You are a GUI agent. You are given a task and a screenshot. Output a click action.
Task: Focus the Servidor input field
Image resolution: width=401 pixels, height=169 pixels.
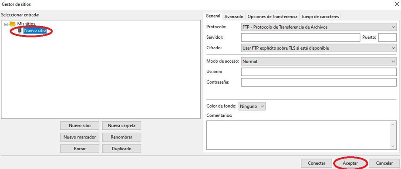pos(300,37)
